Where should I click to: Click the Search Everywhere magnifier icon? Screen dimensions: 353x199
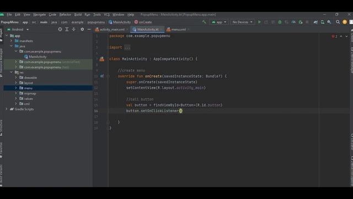coord(338,22)
